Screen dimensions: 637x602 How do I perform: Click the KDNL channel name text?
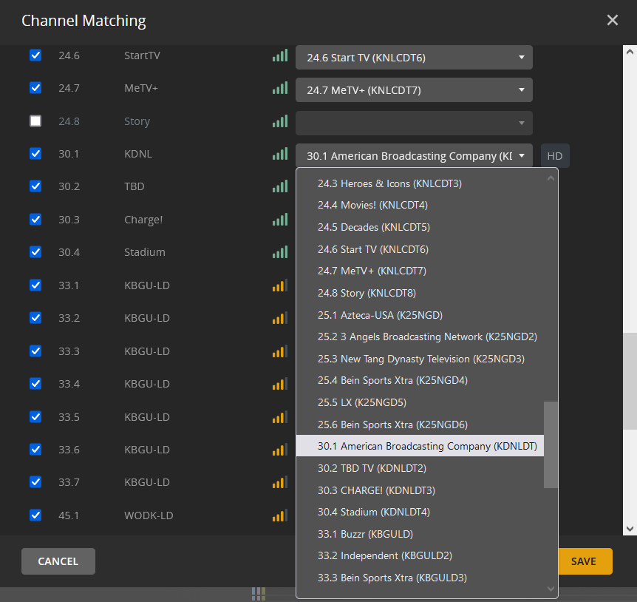(138, 154)
